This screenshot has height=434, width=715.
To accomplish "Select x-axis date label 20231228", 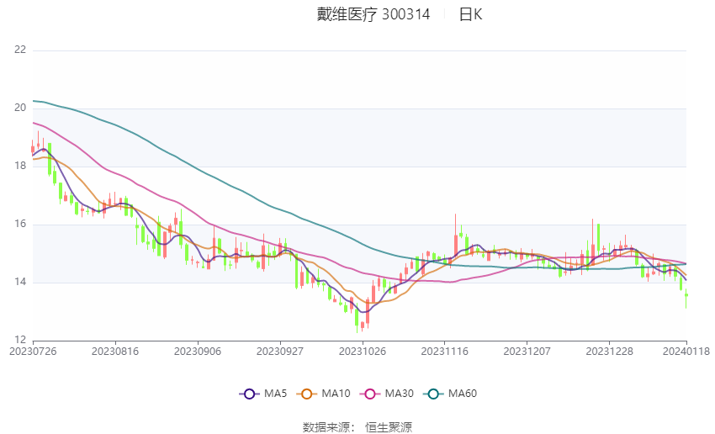I will pos(610,352).
